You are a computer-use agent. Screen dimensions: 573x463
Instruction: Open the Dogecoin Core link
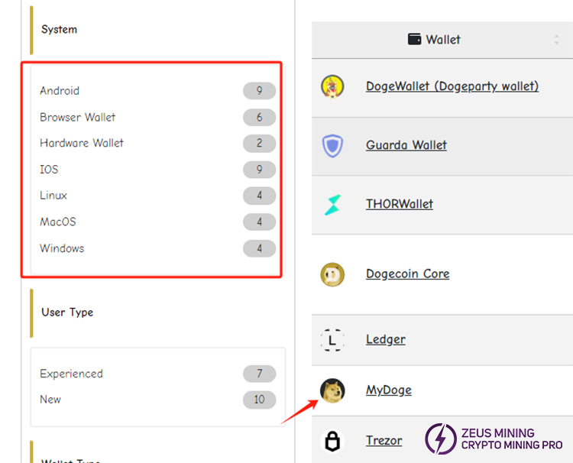(x=407, y=274)
